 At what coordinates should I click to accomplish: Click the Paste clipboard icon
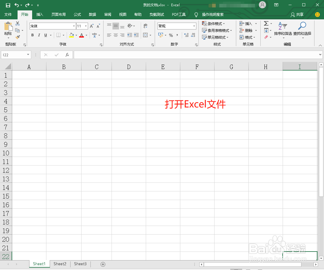(8, 27)
